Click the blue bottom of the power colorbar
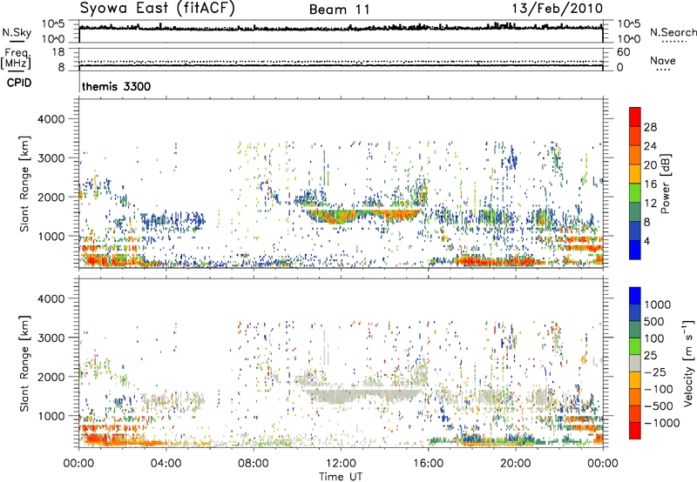Image resolution: width=697 pixels, height=482 pixels. coord(635,250)
